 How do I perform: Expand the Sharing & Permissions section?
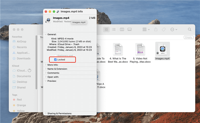point(46,113)
